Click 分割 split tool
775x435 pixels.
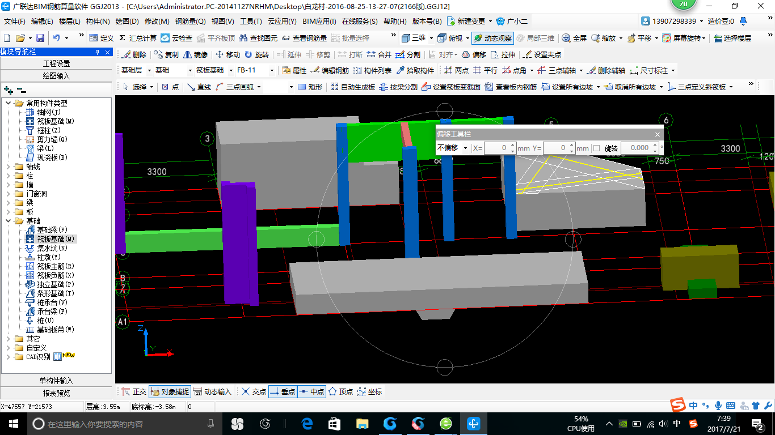click(408, 54)
